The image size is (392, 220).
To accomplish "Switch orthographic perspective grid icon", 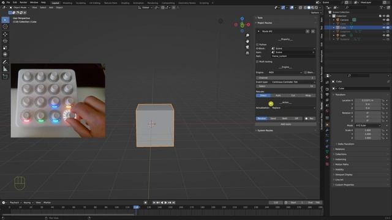I will coord(247,53).
